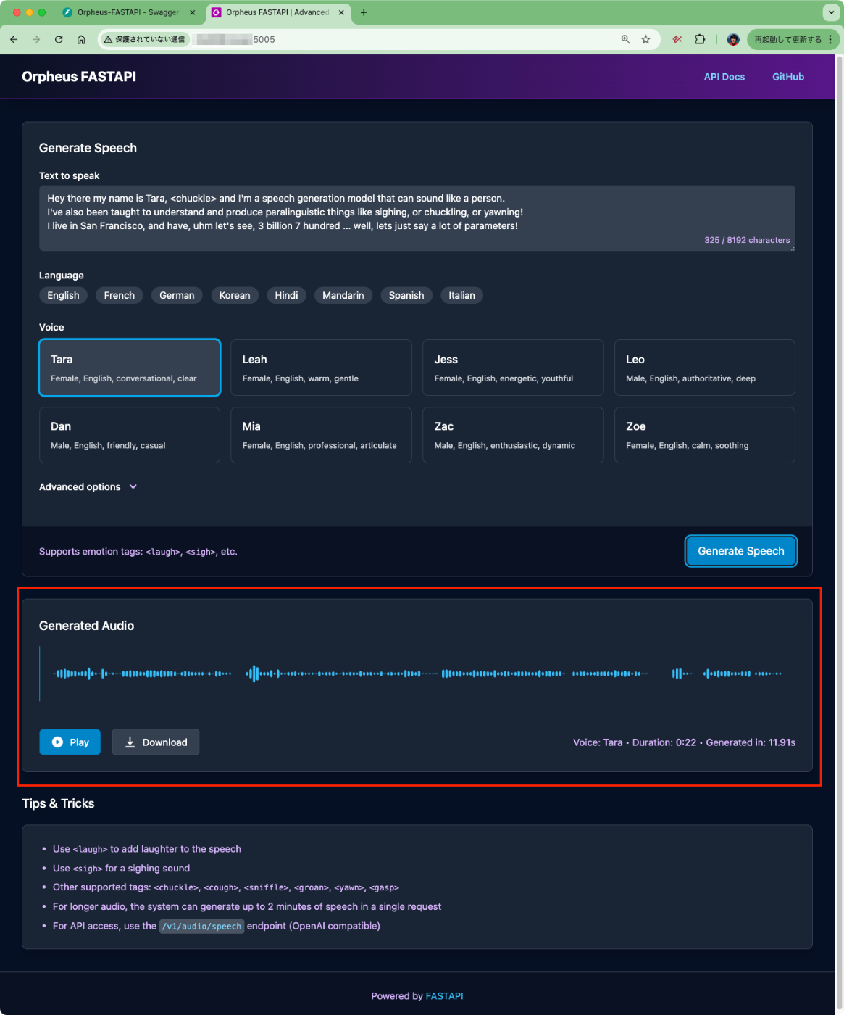
Task: Click the /v1/audio/speech endpoint code text
Action: pos(201,926)
